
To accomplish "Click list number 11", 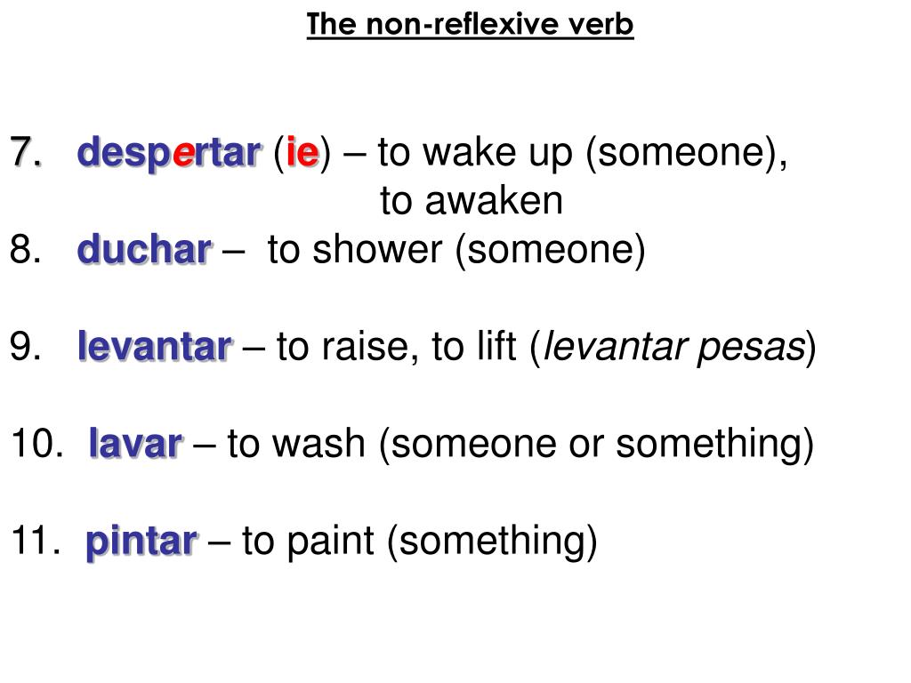I will (36, 541).
